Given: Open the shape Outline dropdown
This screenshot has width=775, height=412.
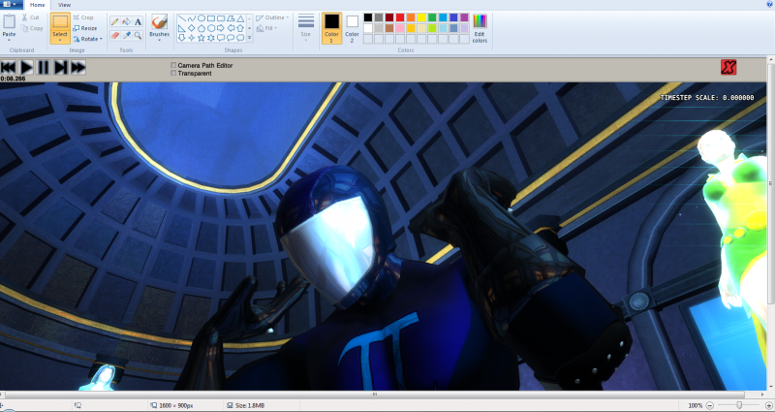Looking at the screenshot, I should click(272, 17).
